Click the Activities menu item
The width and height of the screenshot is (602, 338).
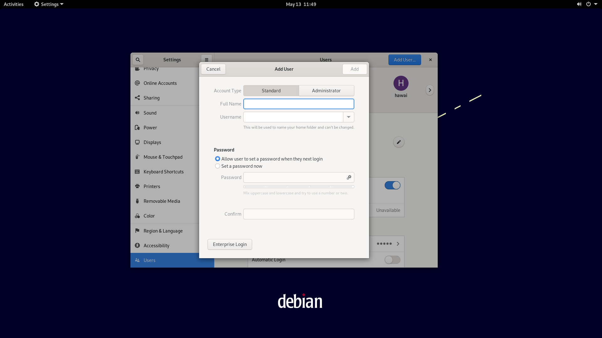(x=14, y=4)
